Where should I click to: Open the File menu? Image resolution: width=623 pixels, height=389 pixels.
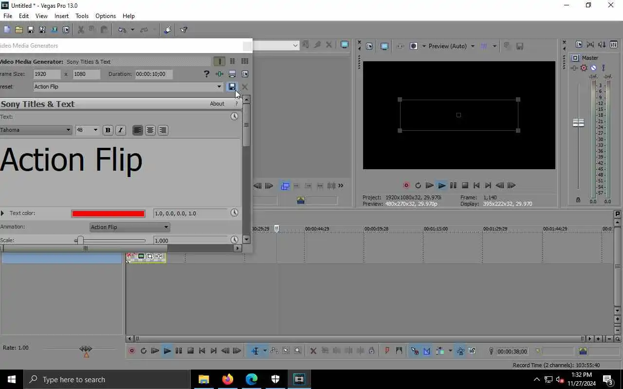8,16
